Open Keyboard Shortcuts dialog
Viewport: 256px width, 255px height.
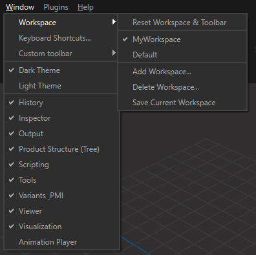61,38
